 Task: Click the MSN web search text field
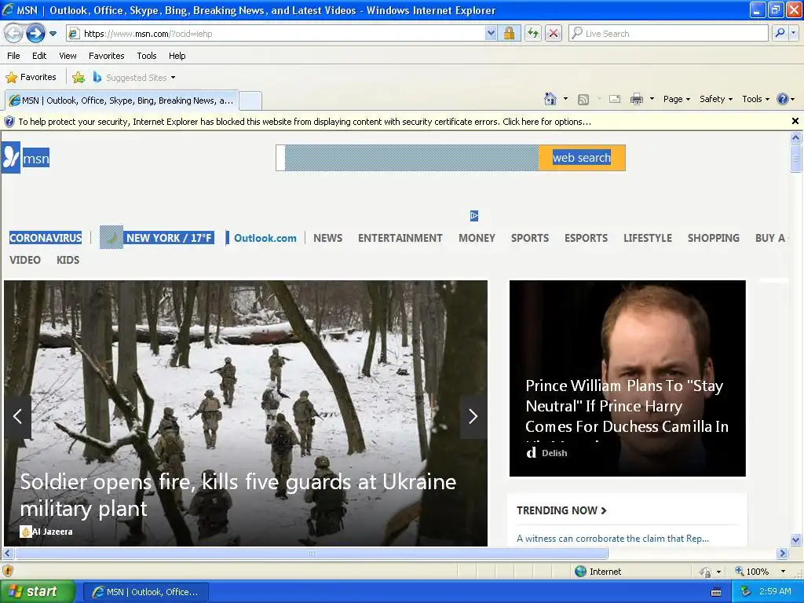tap(407, 157)
